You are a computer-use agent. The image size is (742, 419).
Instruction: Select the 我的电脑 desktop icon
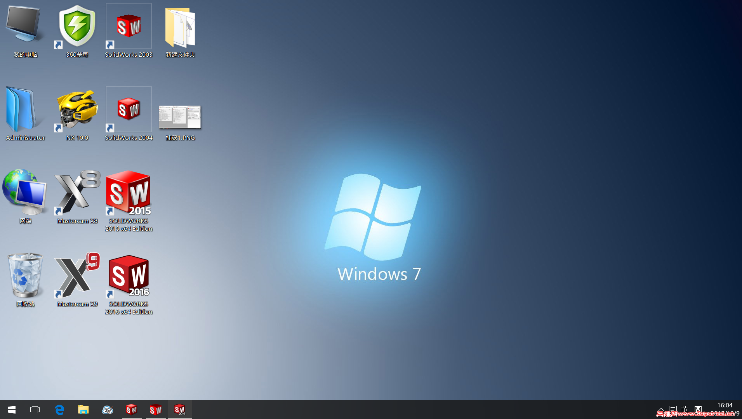[x=25, y=31]
